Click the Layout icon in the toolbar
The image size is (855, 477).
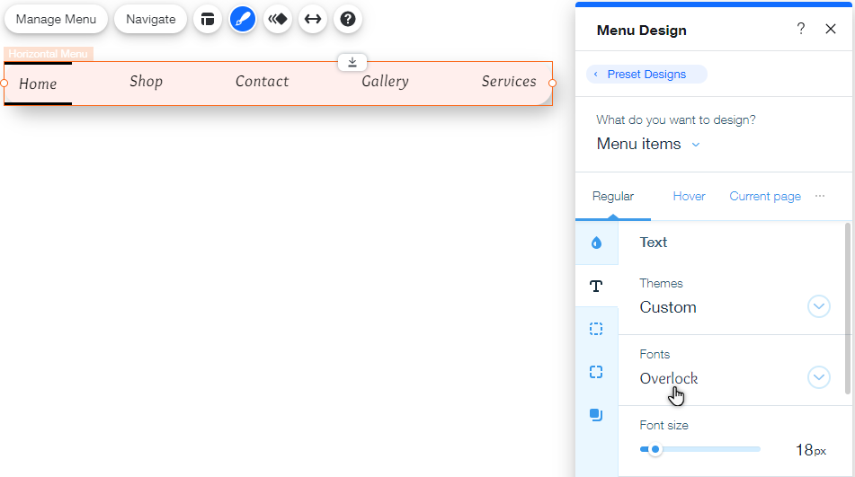pos(208,19)
